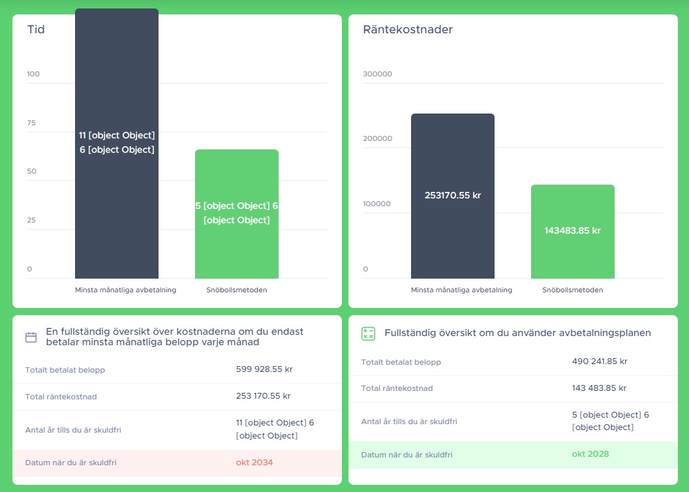This screenshot has width=689, height=492.
Task: Click the calculator icon beside the avbetalningsplanen heading
Action: 368,333
